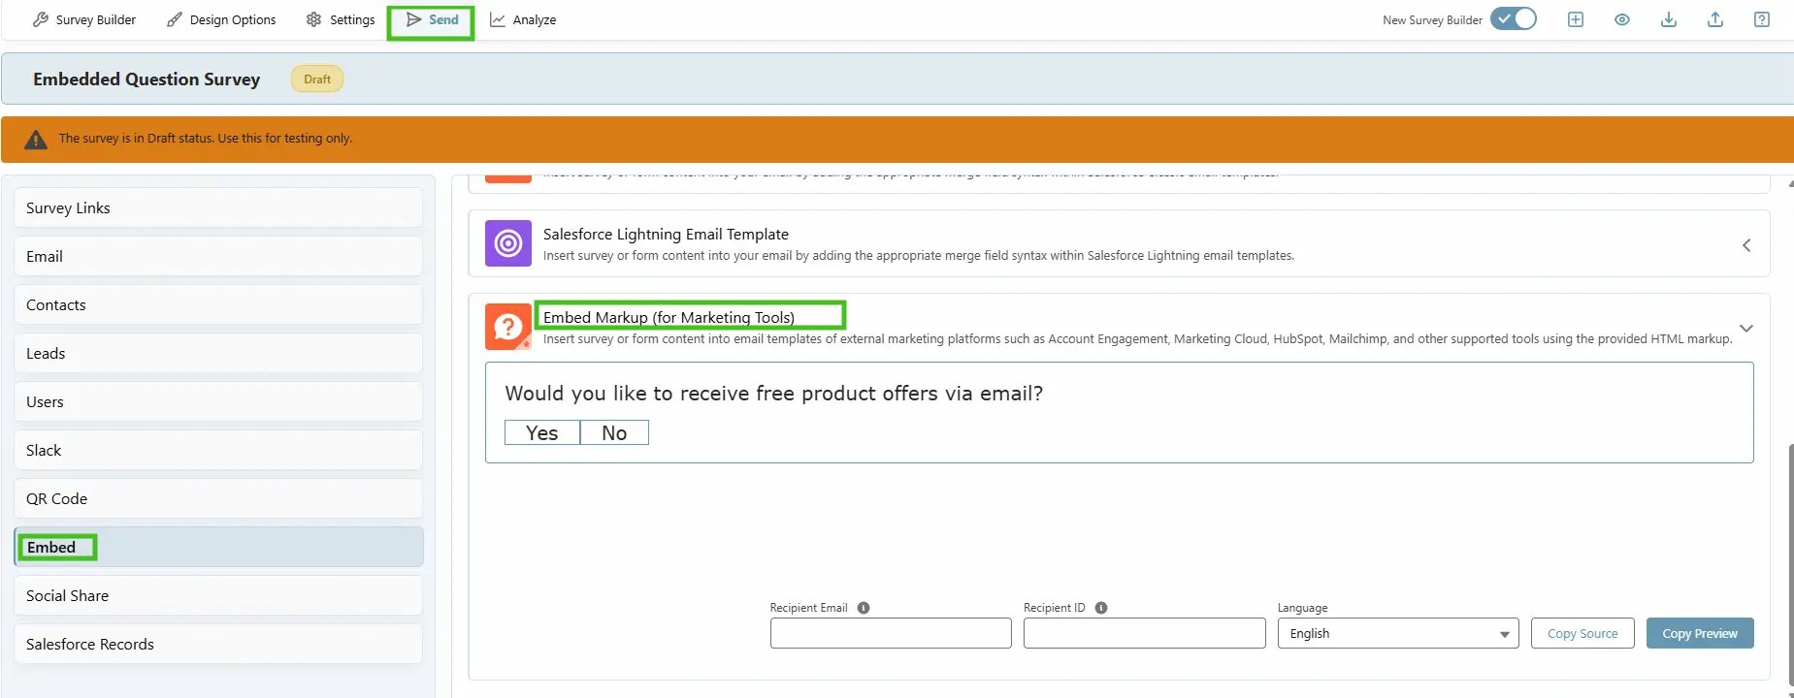Screen dimensions: 1794x698
Task: Open the help question mark icon
Action: click(x=1762, y=19)
